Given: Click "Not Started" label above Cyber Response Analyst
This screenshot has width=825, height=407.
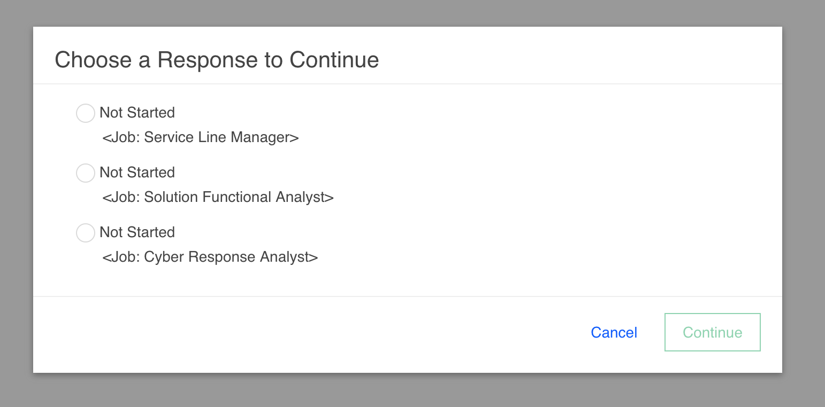Looking at the screenshot, I should [x=137, y=232].
